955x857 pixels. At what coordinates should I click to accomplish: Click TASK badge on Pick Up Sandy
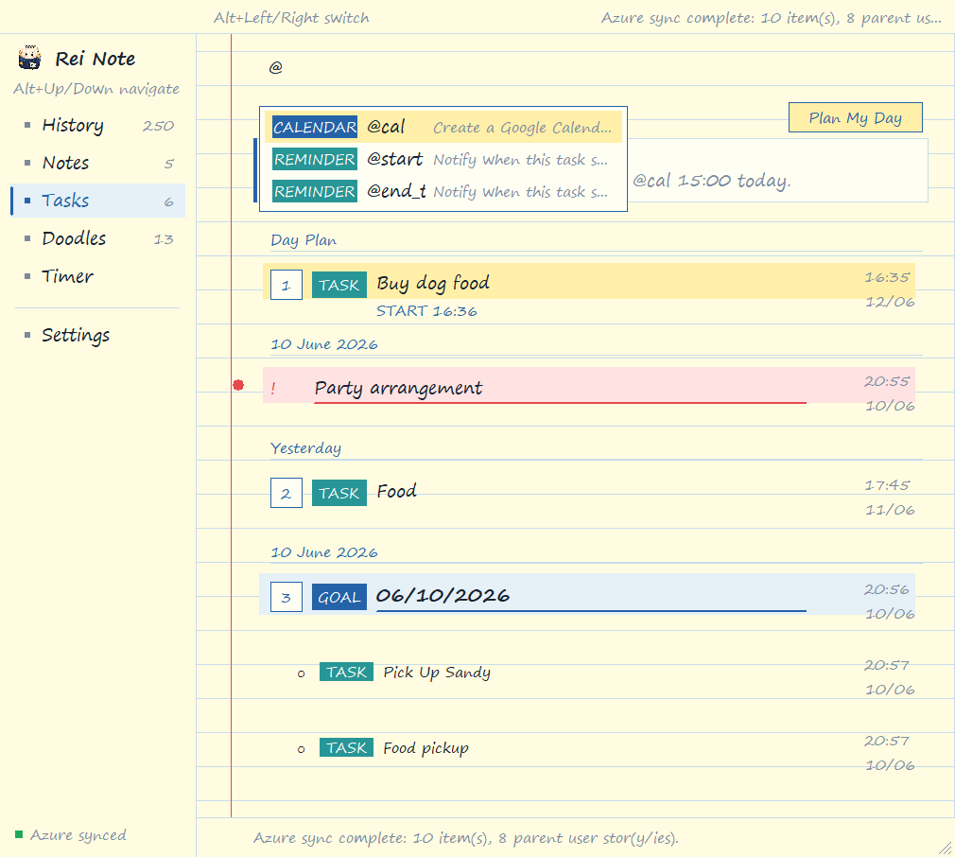pos(347,672)
